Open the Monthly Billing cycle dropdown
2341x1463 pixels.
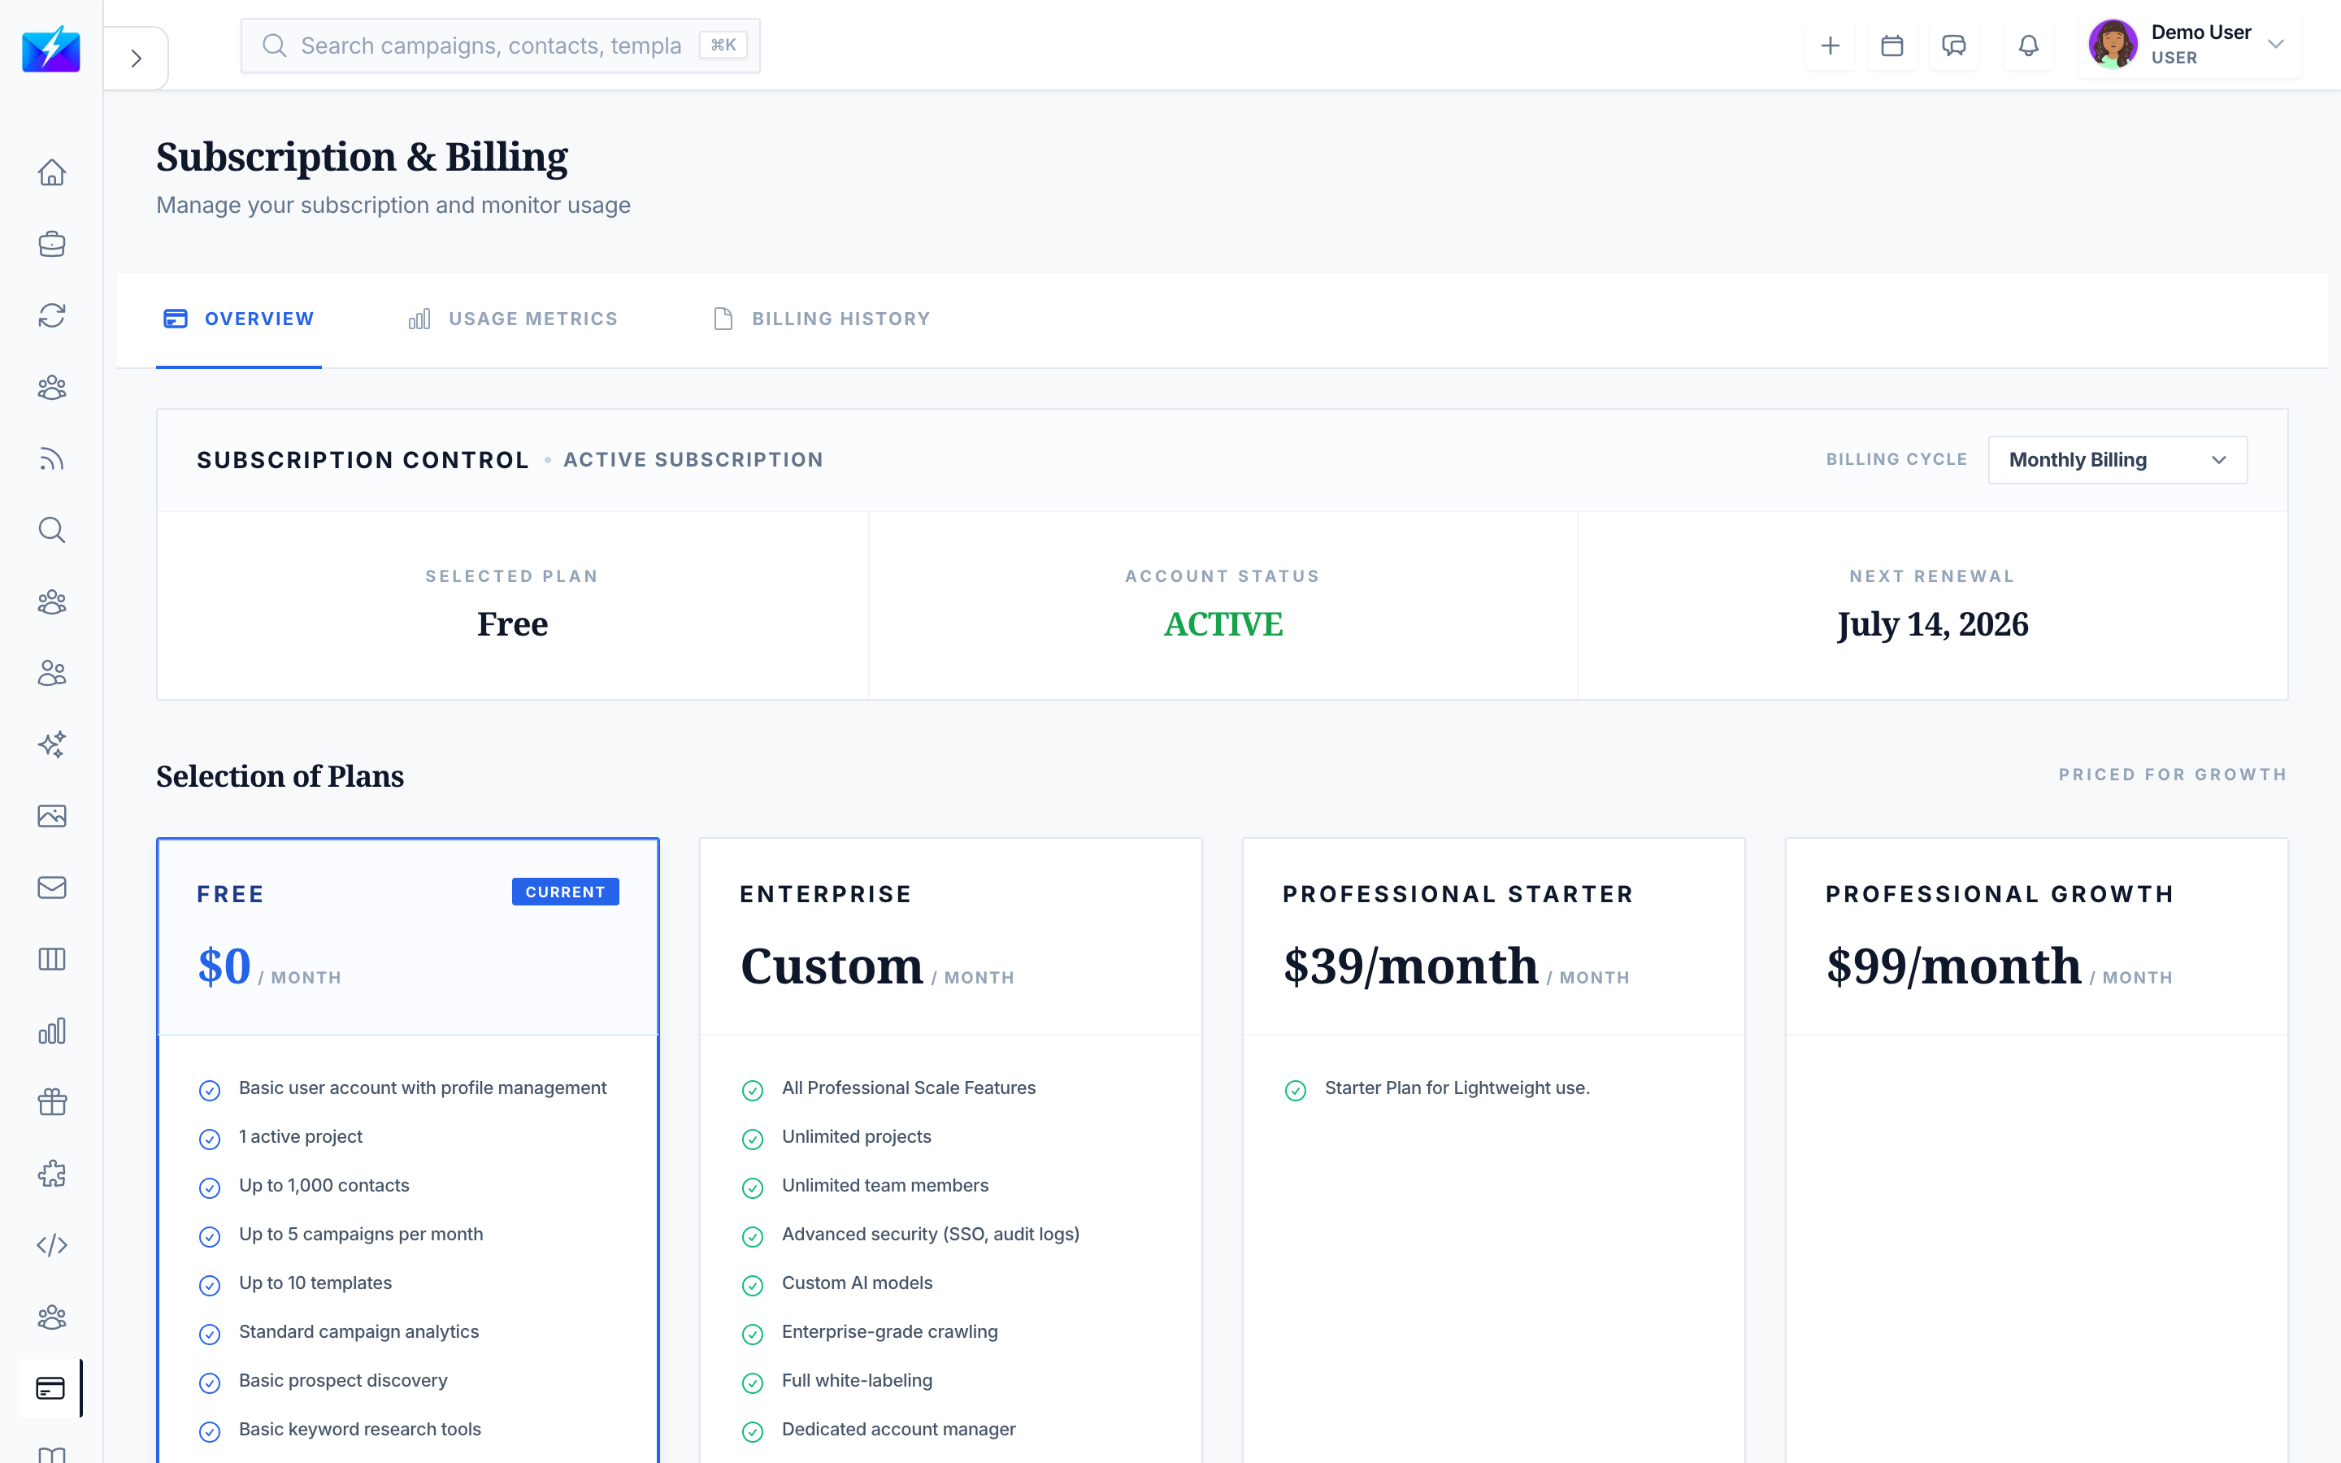click(x=2117, y=459)
